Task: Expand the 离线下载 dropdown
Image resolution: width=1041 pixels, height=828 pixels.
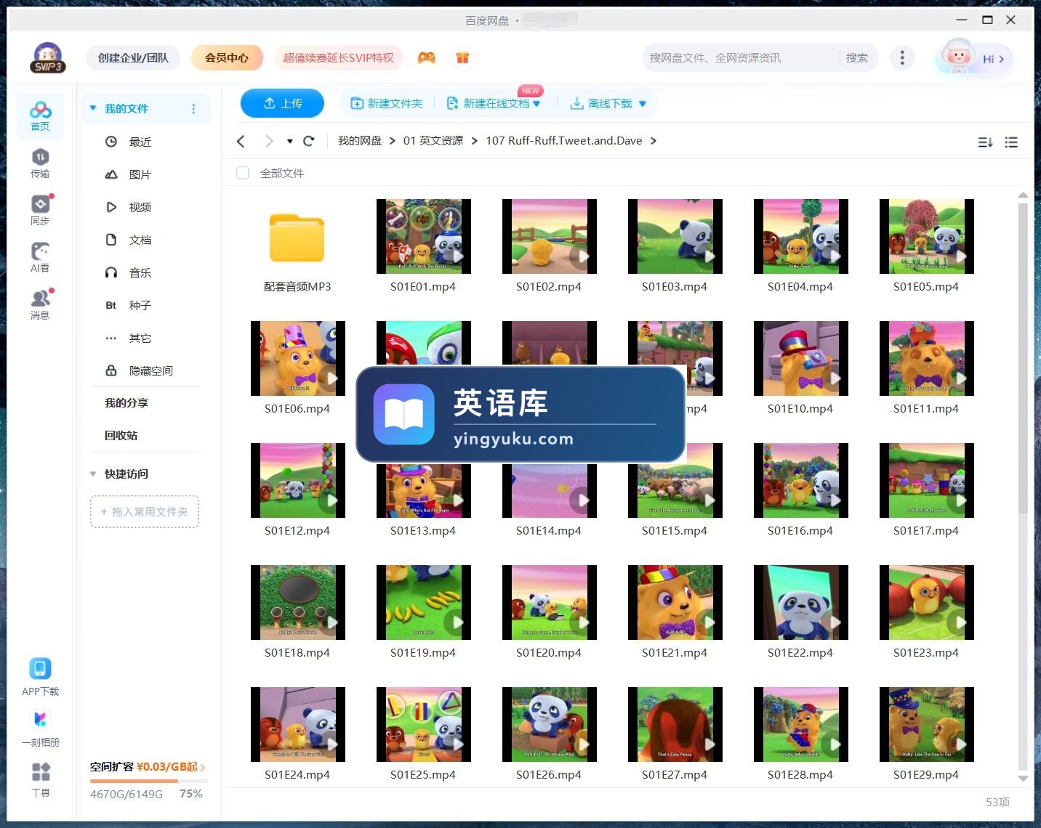Action: (643, 104)
